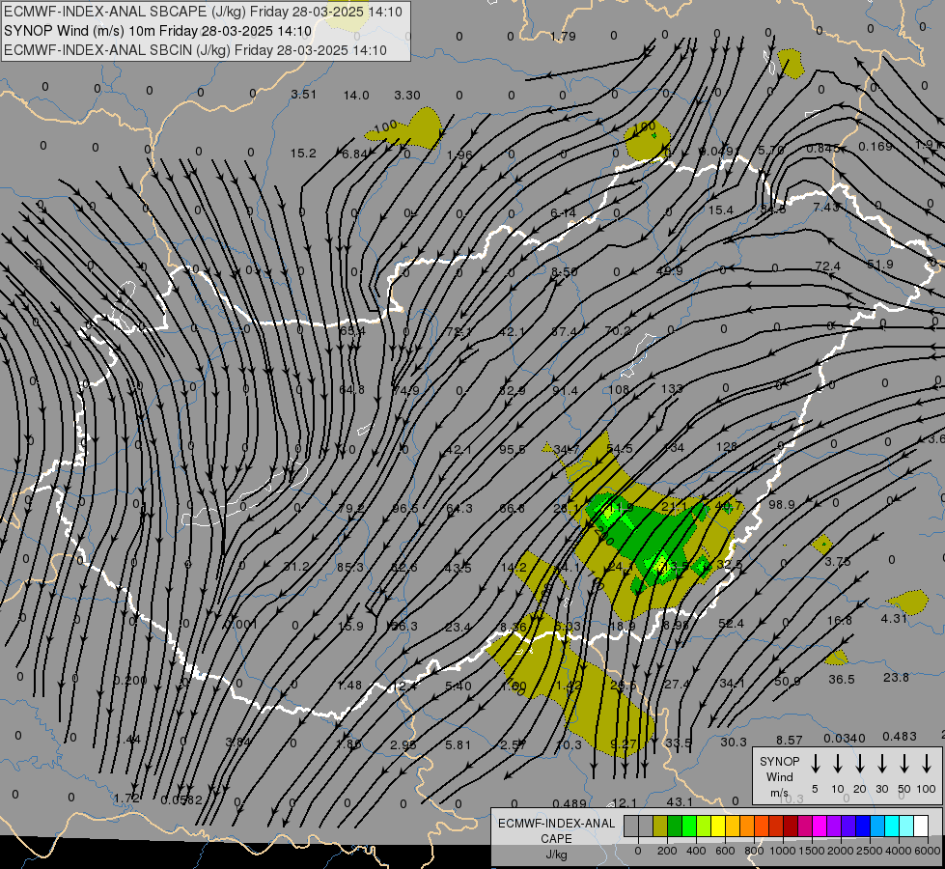Click the 1.79 value near top edge
This screenshot has height=869, width=945.
point(563,36)
